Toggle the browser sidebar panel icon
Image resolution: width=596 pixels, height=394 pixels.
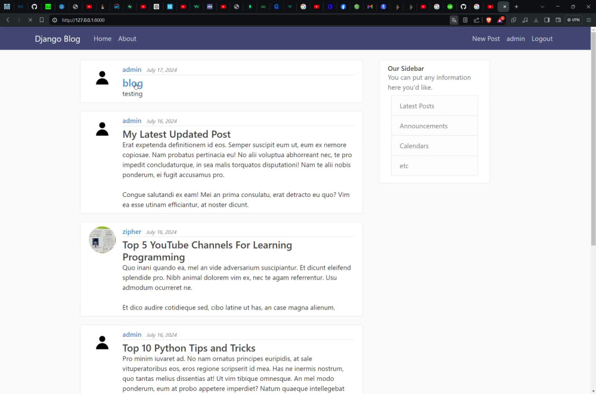547,20
